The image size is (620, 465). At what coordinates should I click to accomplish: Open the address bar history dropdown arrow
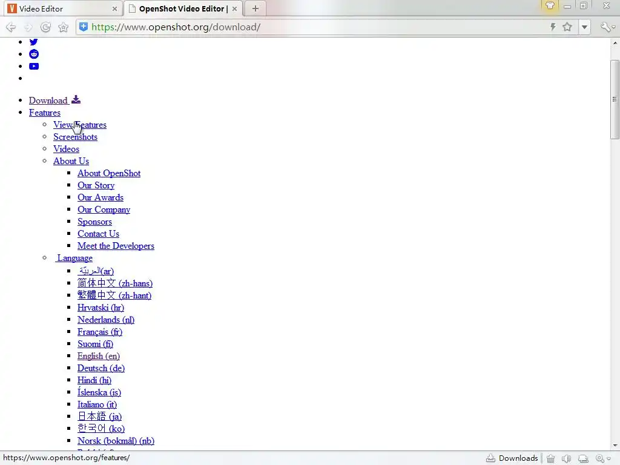(x=584, y=27)
